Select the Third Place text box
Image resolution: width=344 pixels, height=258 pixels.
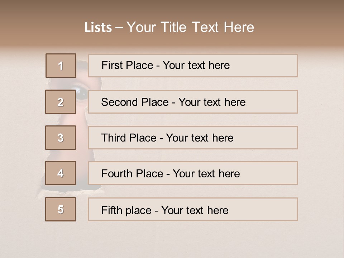193,138
